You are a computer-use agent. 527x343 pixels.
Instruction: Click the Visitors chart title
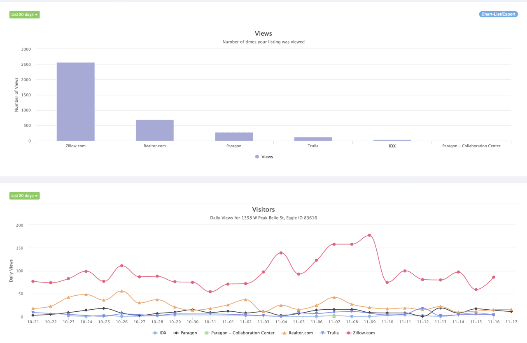(x=263, y=209)
